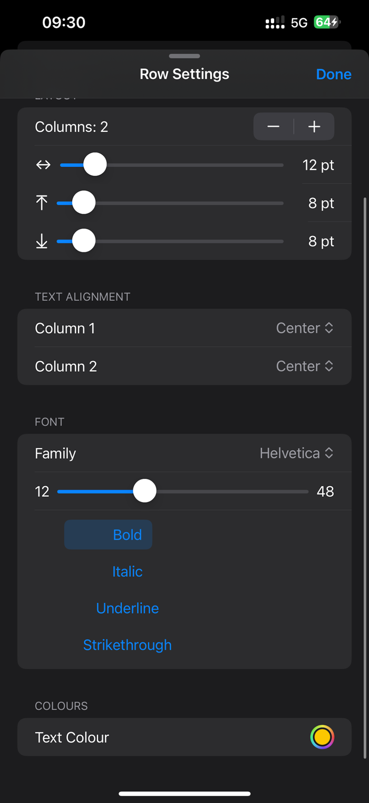The image size is (369, 803).
Task: Tap the bottom padding slider knob
Action: point(83,241)
